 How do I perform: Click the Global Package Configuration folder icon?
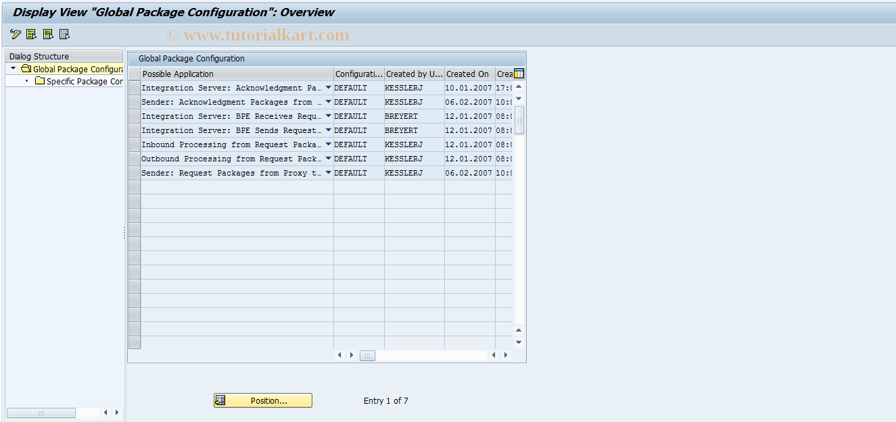[26, 69]
